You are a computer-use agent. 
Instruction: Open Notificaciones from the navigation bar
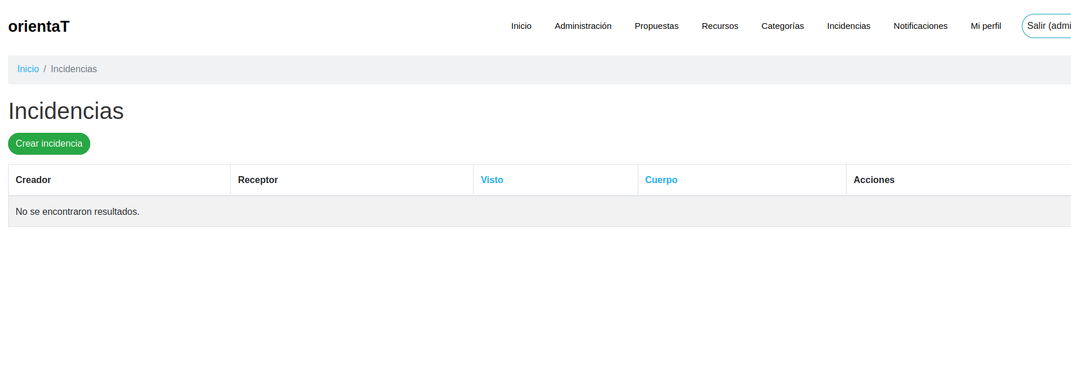click(920, 26)
